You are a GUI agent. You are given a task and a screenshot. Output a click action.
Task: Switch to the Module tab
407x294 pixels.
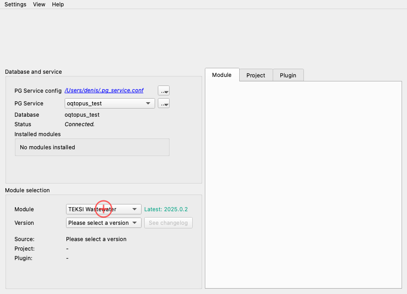coord(222,75)
